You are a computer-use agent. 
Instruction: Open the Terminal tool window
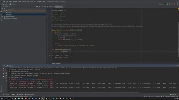(x=20, y=94)
